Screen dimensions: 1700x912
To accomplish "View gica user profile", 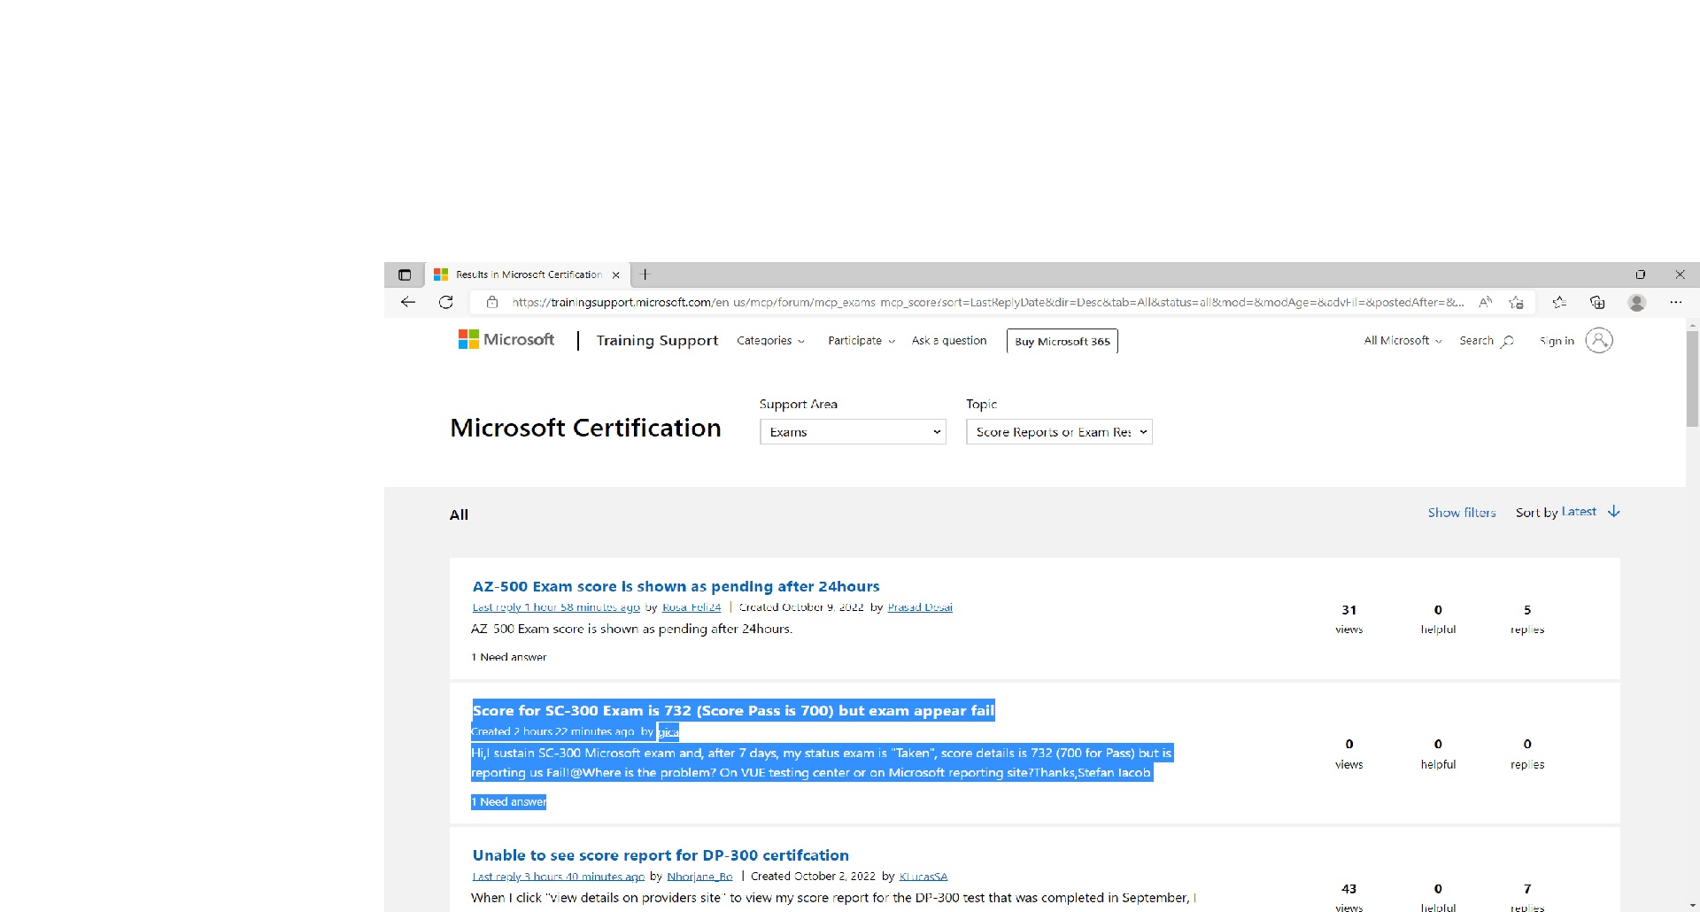I will [x=668, y=731].
